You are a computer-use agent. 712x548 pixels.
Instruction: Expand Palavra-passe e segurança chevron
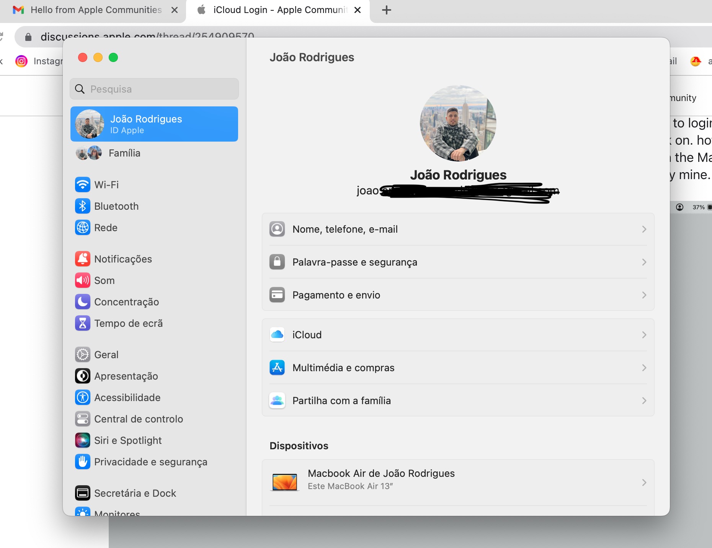pos(644,262)
